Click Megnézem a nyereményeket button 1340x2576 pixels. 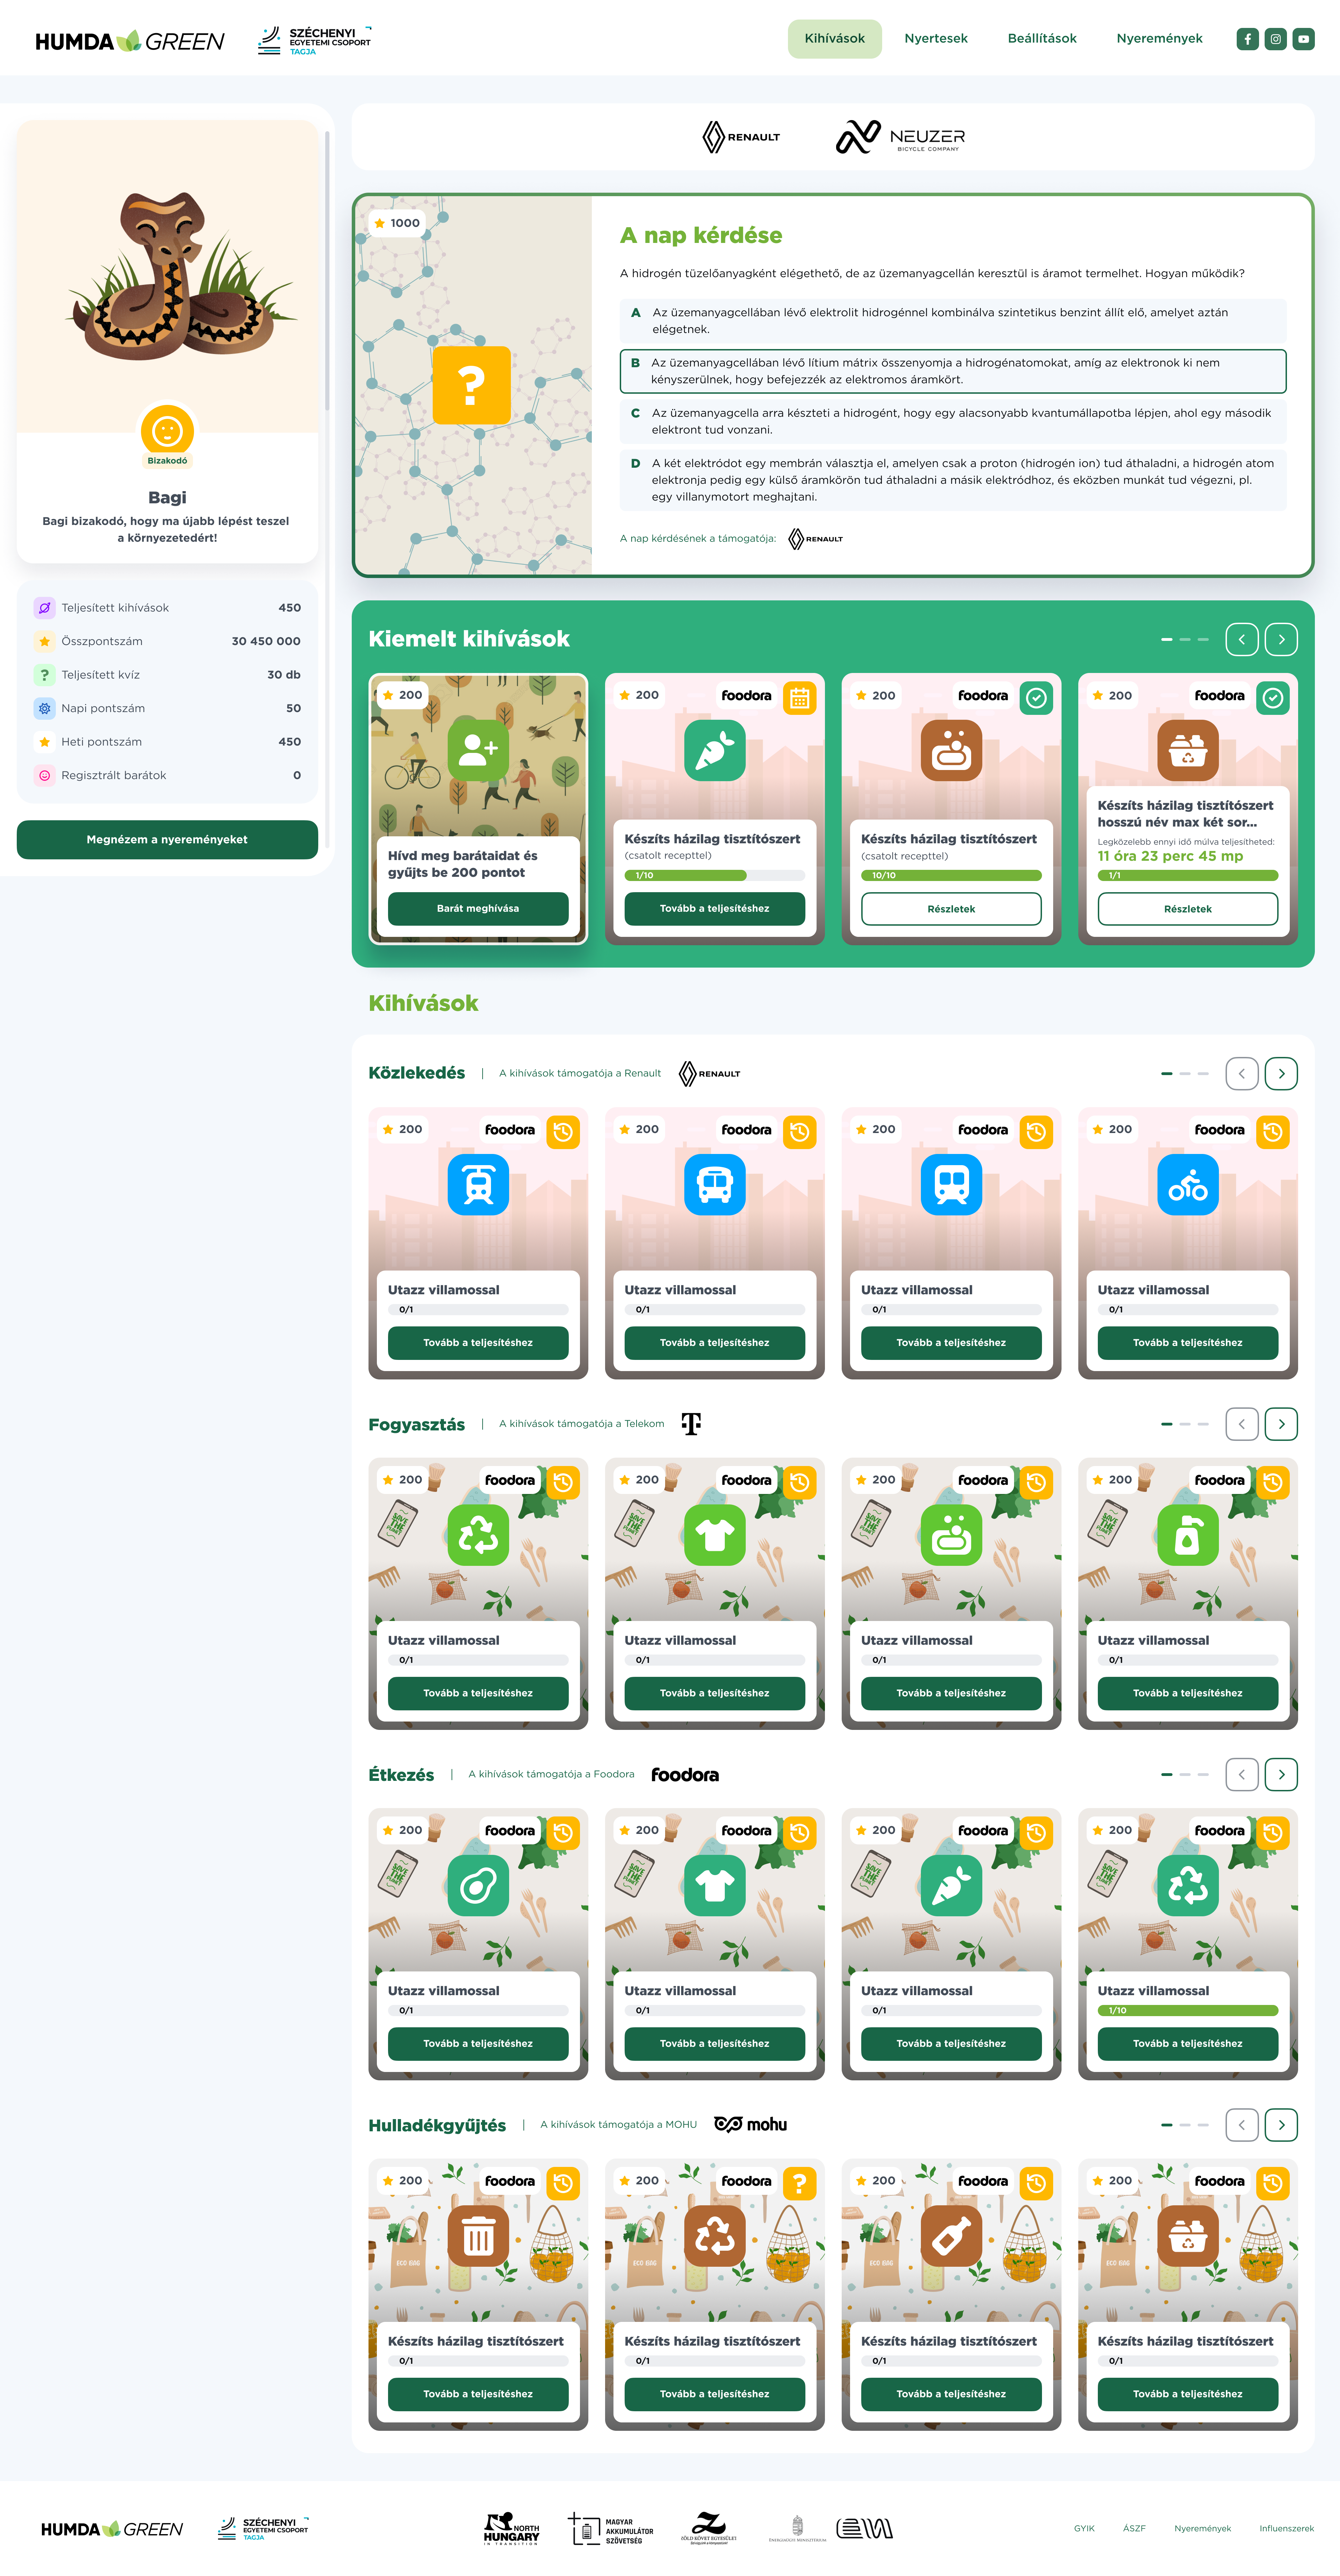pyautogui.click(x=167, y=840)
